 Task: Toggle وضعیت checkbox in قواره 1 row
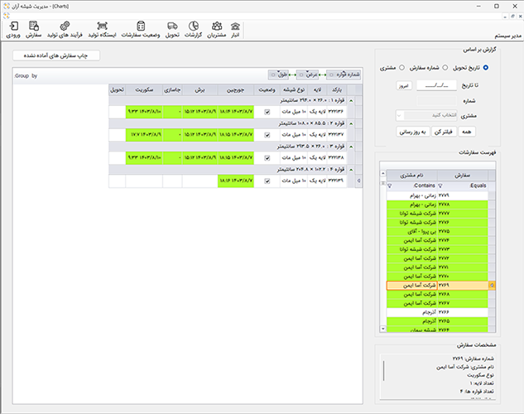(267, 111)
